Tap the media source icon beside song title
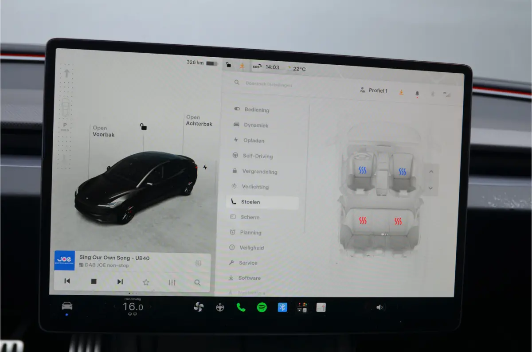Image resolution: width=532 pixels, height=352 pixels. [198, 263]
